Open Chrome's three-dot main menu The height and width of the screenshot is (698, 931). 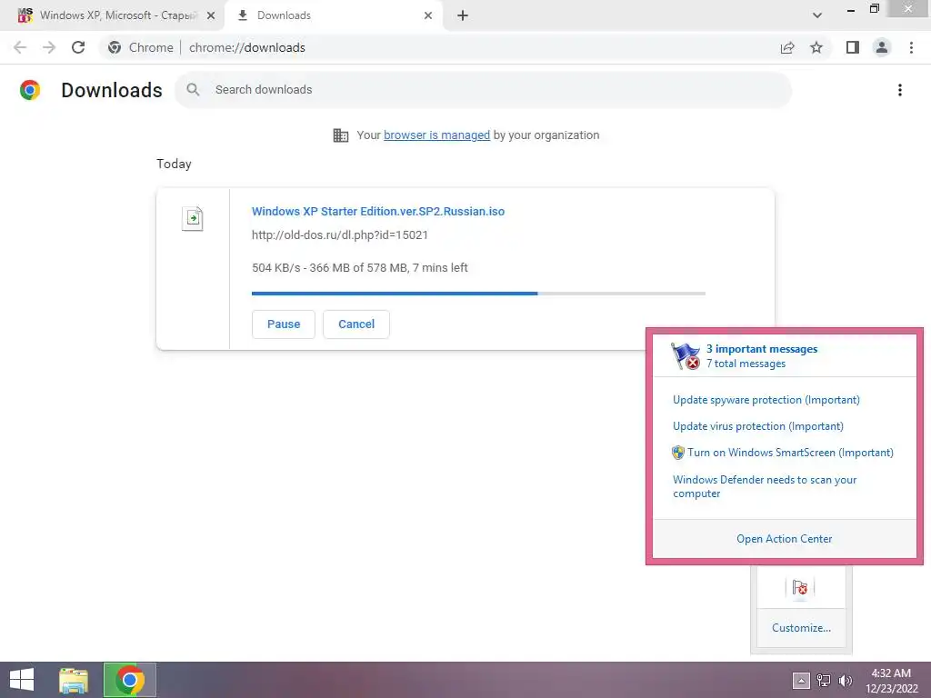(911, 47)
